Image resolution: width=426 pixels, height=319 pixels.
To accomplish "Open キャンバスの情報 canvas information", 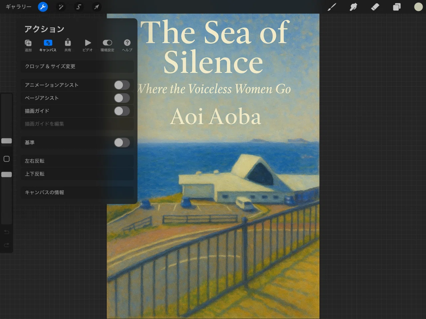I will [x=77, y=192].
